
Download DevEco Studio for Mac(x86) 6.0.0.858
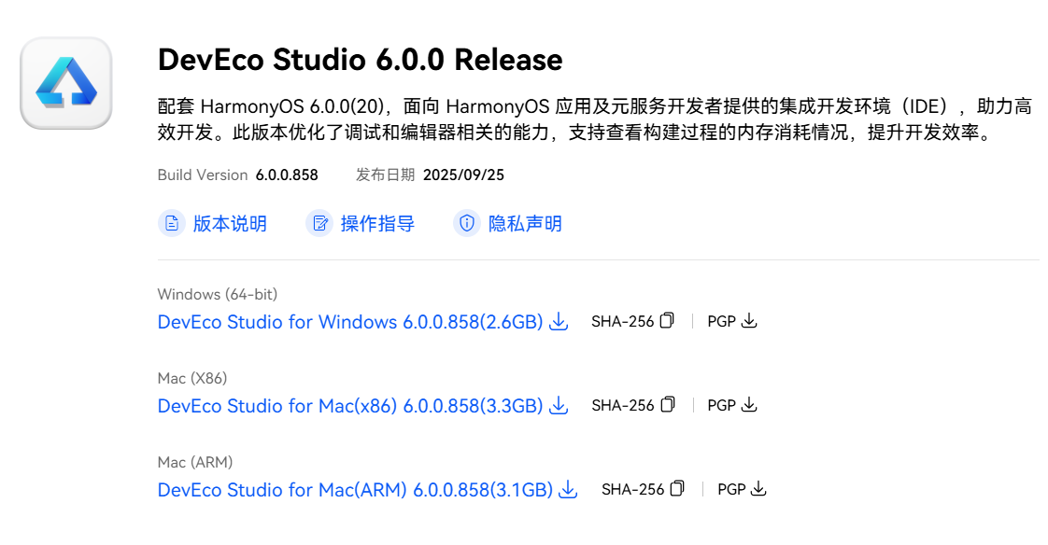click(x=350, y=406)
